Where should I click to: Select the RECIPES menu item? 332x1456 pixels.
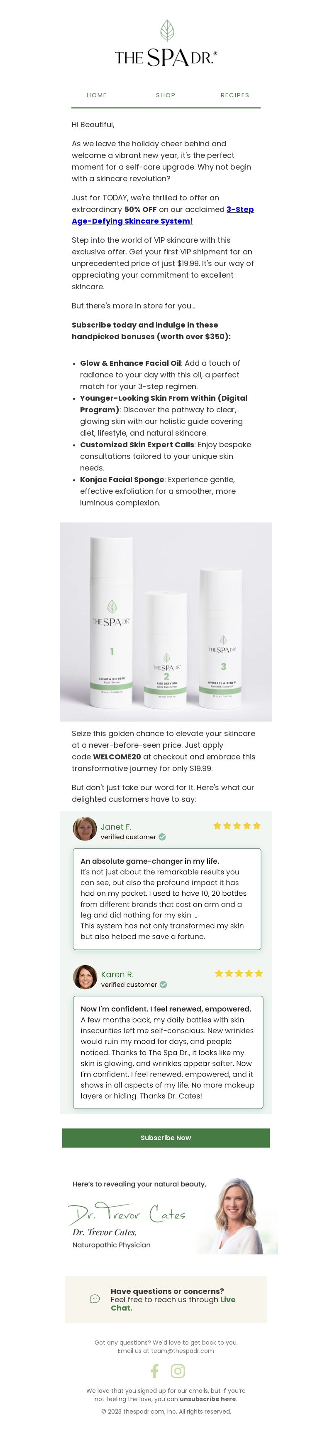(x=235, y=95)
